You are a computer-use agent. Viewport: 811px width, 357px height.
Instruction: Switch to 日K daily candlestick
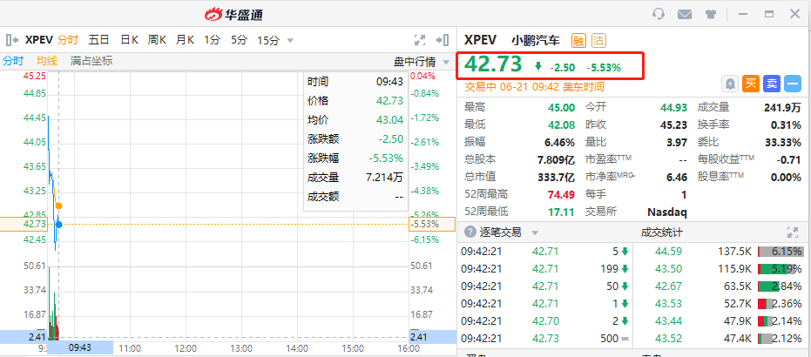(x=129, y=40)
